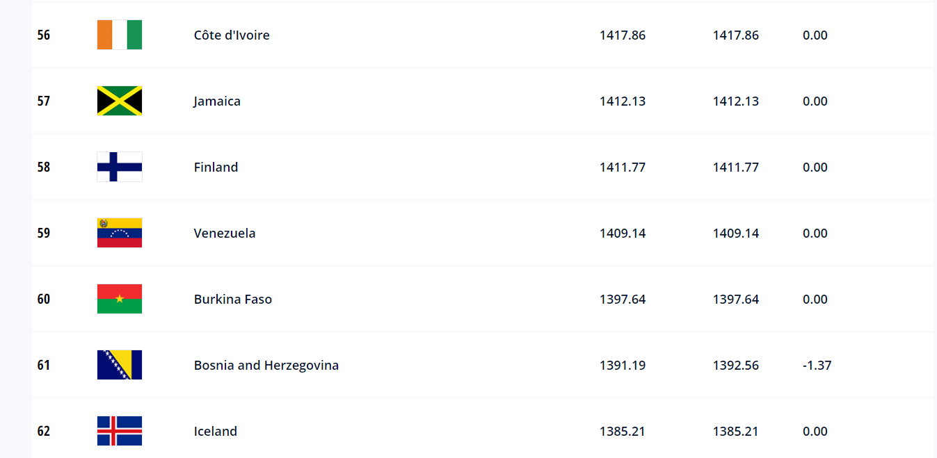Click the Jamaica flag icon
This screenshot has width=937, height=458.
point(120,101)
